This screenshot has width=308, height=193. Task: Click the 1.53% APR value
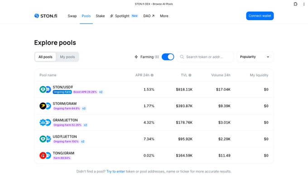pyautogui.click(x=149, y=89)
